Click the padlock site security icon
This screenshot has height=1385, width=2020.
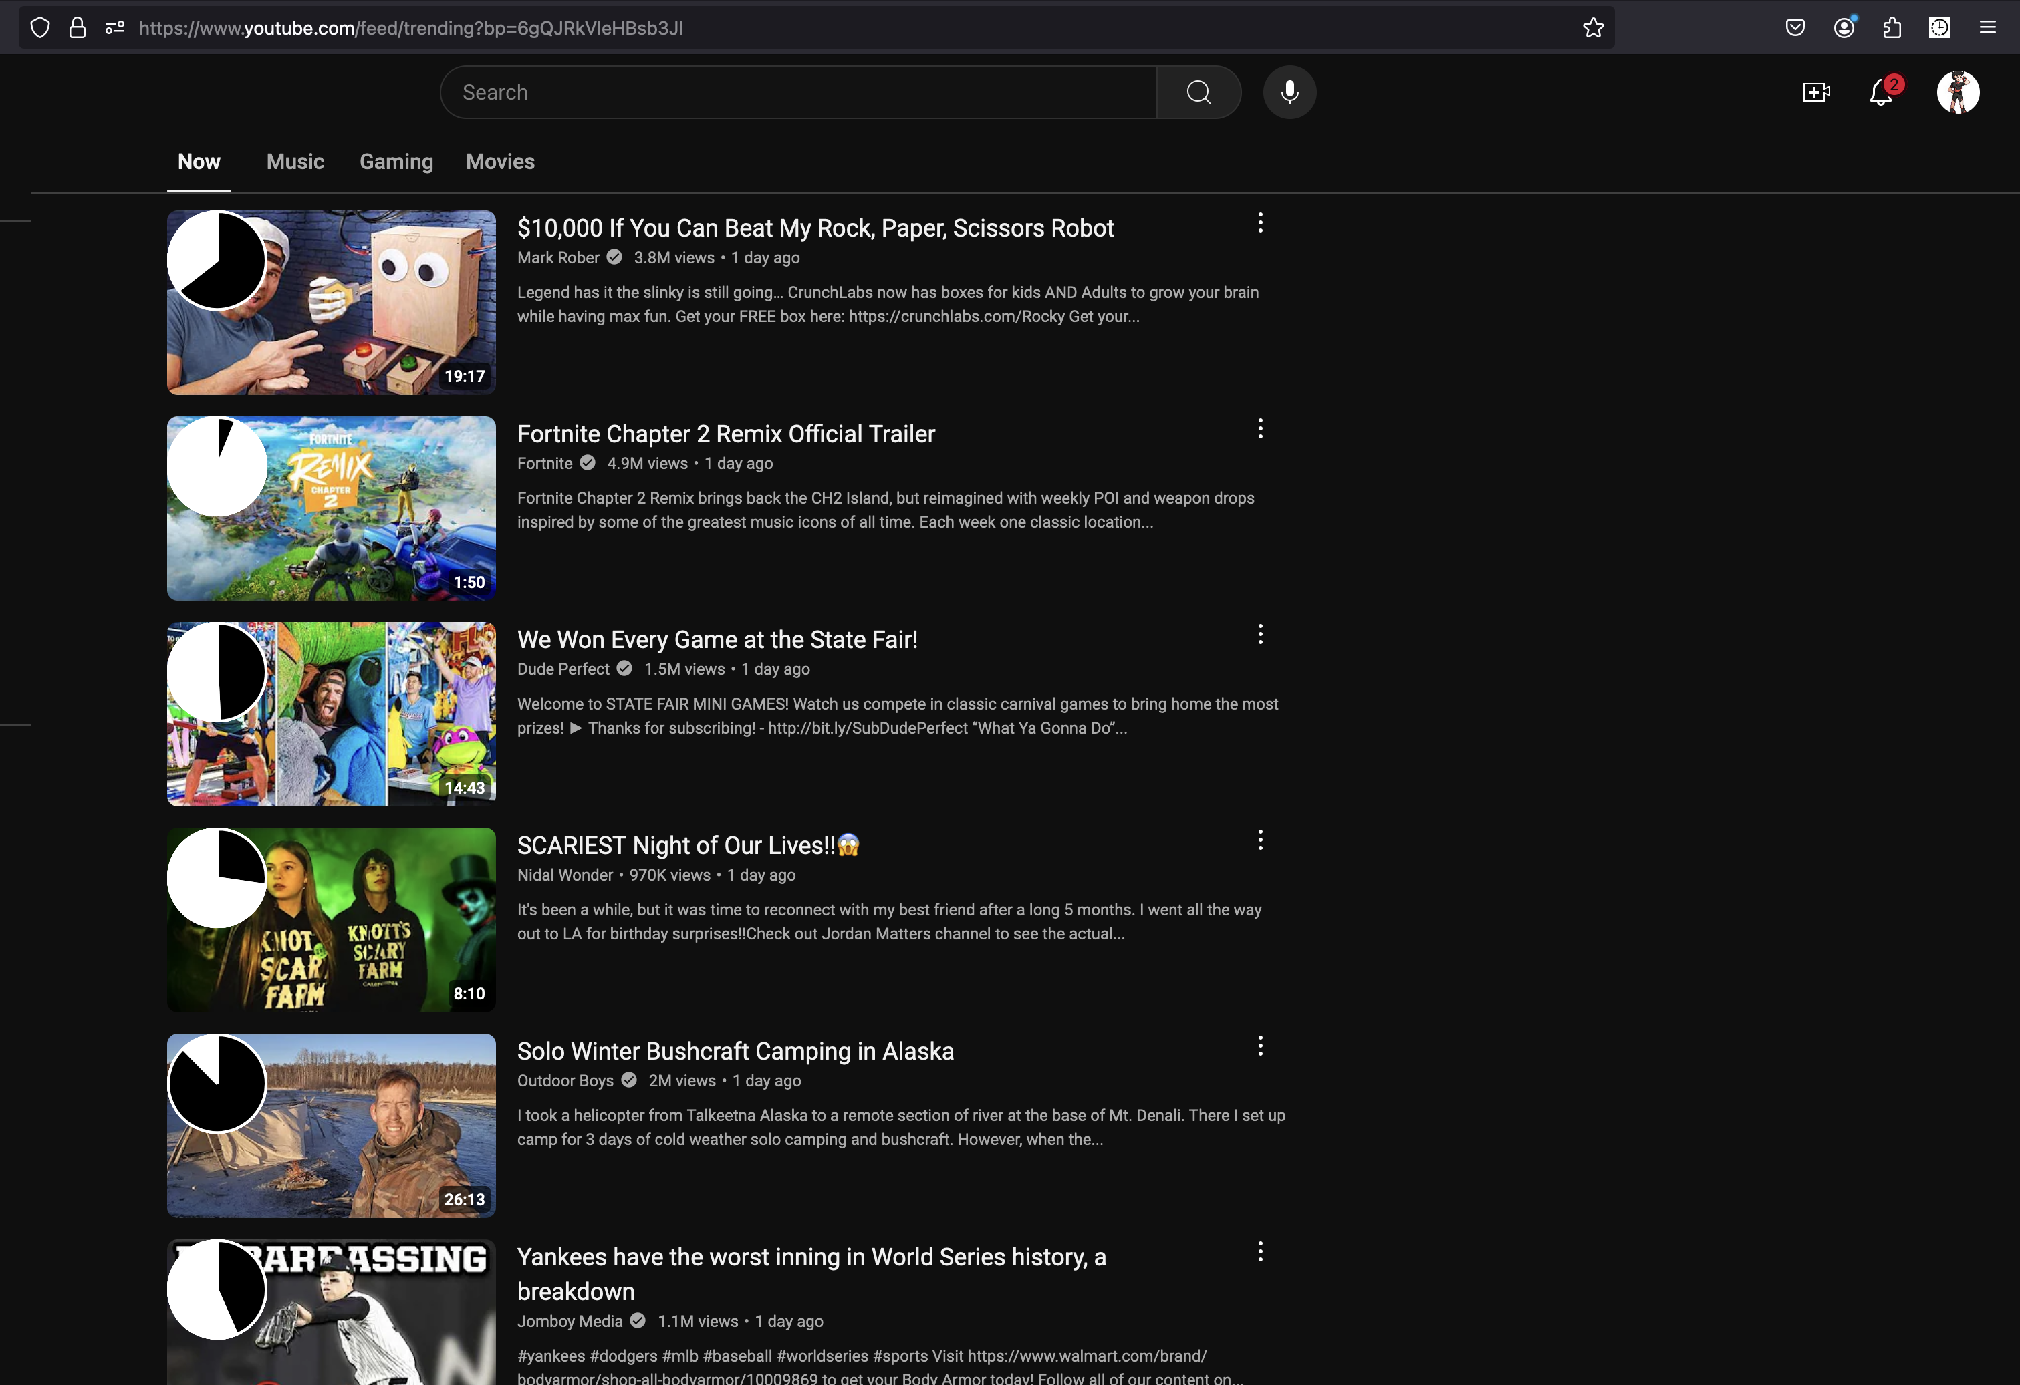[78, 28]
